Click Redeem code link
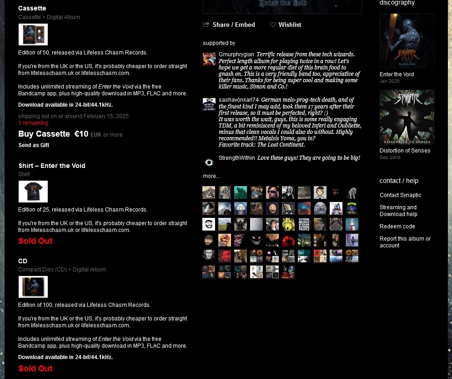The height and width of the screenshot is (379, 452). [397, 226]
